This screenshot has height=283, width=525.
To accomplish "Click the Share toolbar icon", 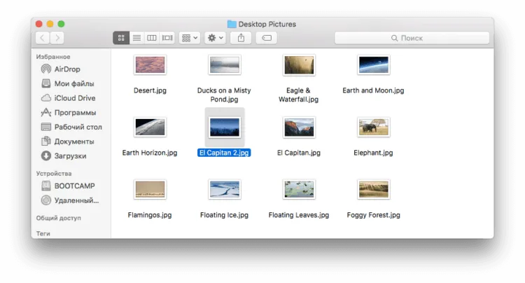I will (241, 38).
